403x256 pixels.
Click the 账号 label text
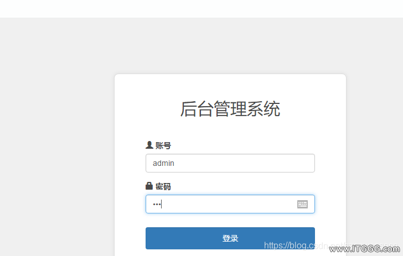pyautogui.click(x=163, y=145)
